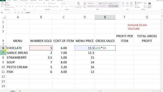
Task: Increase the font size with the larger A
Action: 32,3
